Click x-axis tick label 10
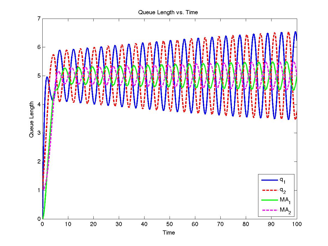 (x=68, y=224)
